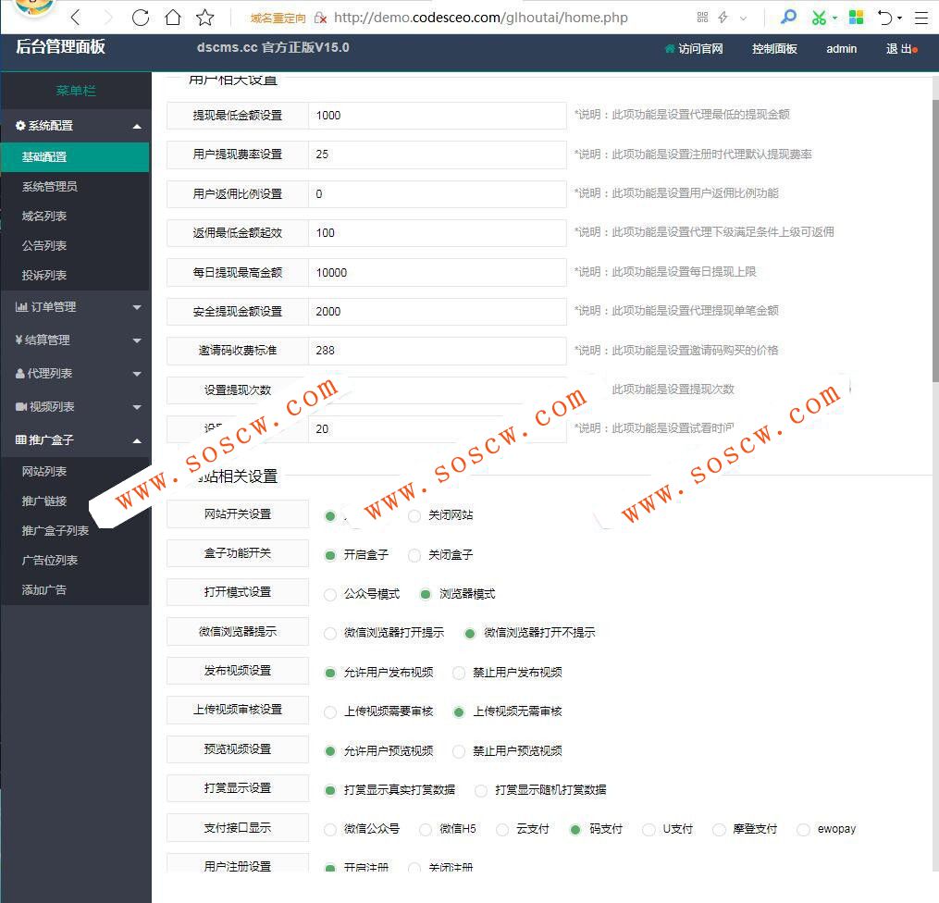Screen dimensions: 939x903
Task: Open 系统管理员 in the sidebar
Action: coord(76,187)
